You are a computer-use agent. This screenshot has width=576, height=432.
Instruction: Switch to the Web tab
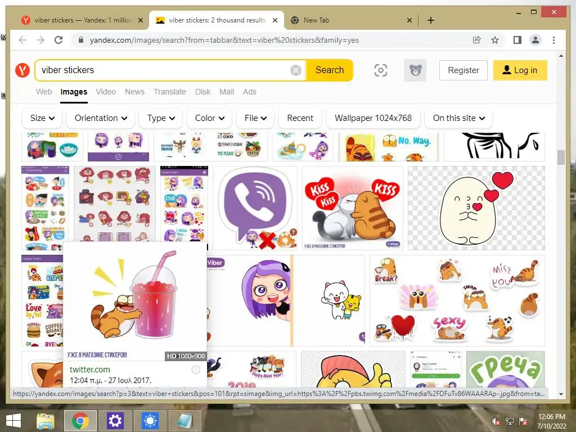pos(44,92)
